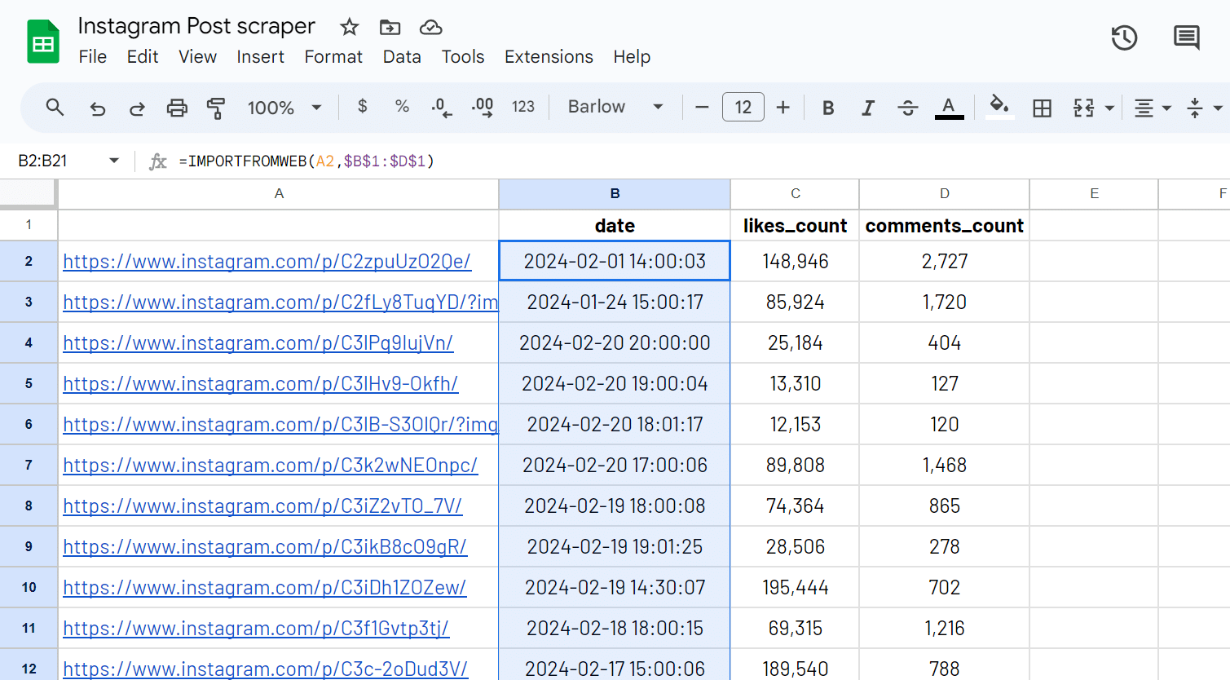Toggle italic formatting
The image size is (1230, 680).
pos(868,108)
